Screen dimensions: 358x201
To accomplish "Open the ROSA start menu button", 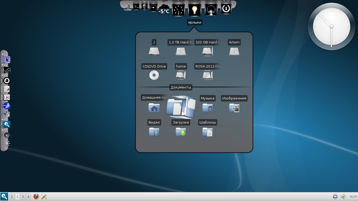I will 4,197.
